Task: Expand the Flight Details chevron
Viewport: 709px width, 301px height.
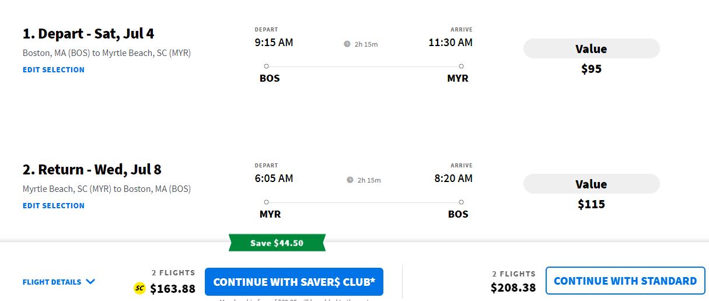Action: [90, 282]
